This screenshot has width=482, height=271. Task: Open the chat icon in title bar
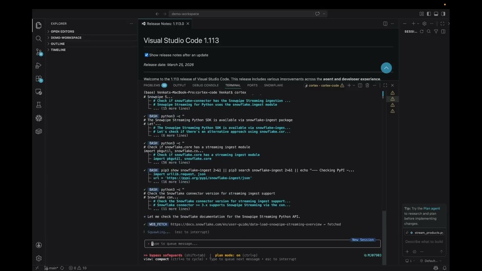(317, 14)
